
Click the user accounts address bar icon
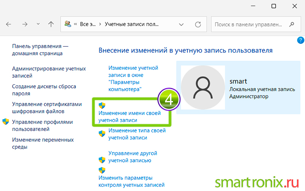[x=68, y=24]
